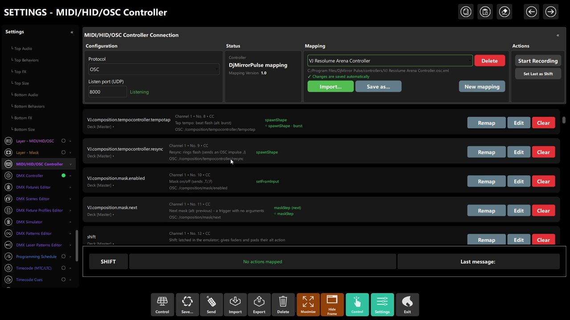This screenshot has height=320, width=570.
Task: Go to the next page with the right arrow
Action: (x=551, y=12)
